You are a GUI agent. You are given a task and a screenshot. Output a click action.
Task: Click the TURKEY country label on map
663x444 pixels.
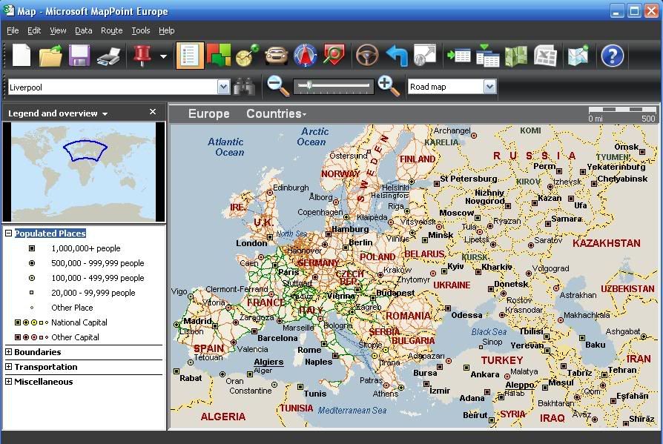pyautogui.click(x=502, y=360)
